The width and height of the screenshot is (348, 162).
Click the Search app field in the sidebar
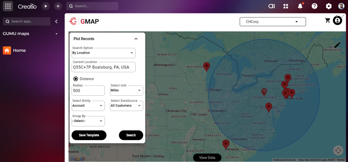(x=27, y=21)
